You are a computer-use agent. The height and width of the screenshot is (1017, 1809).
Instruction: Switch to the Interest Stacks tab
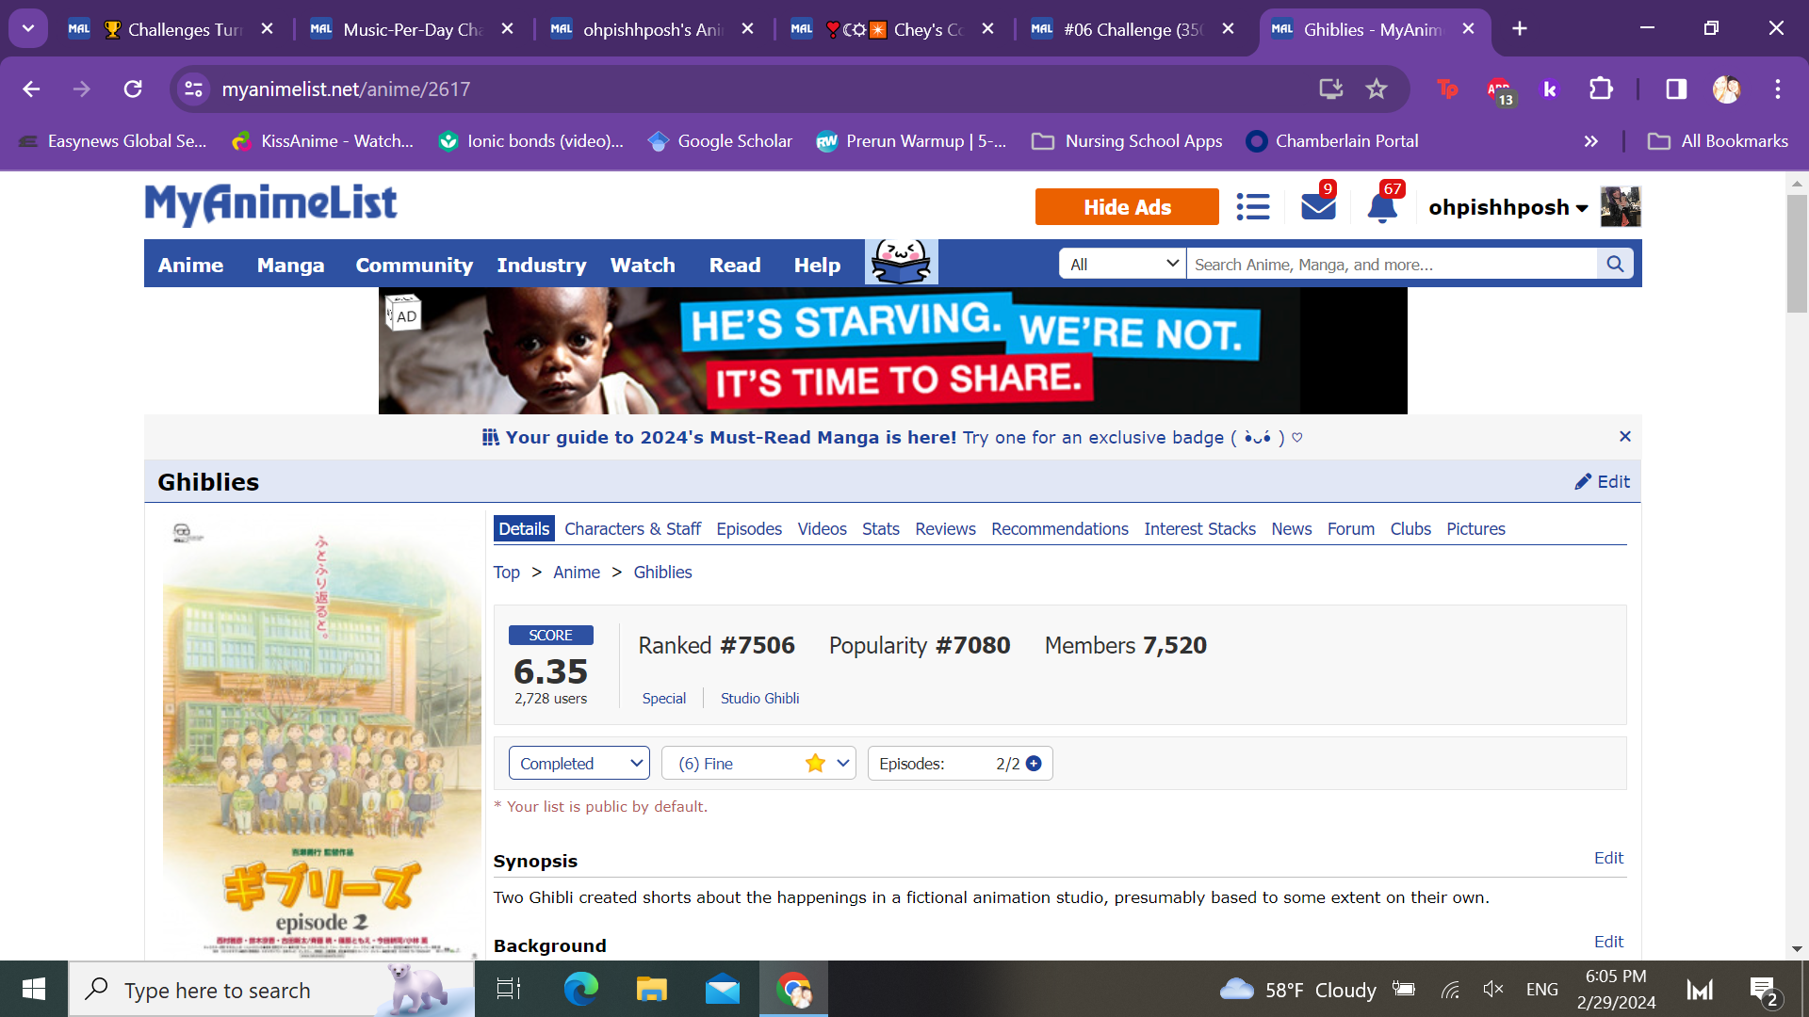1199,529
